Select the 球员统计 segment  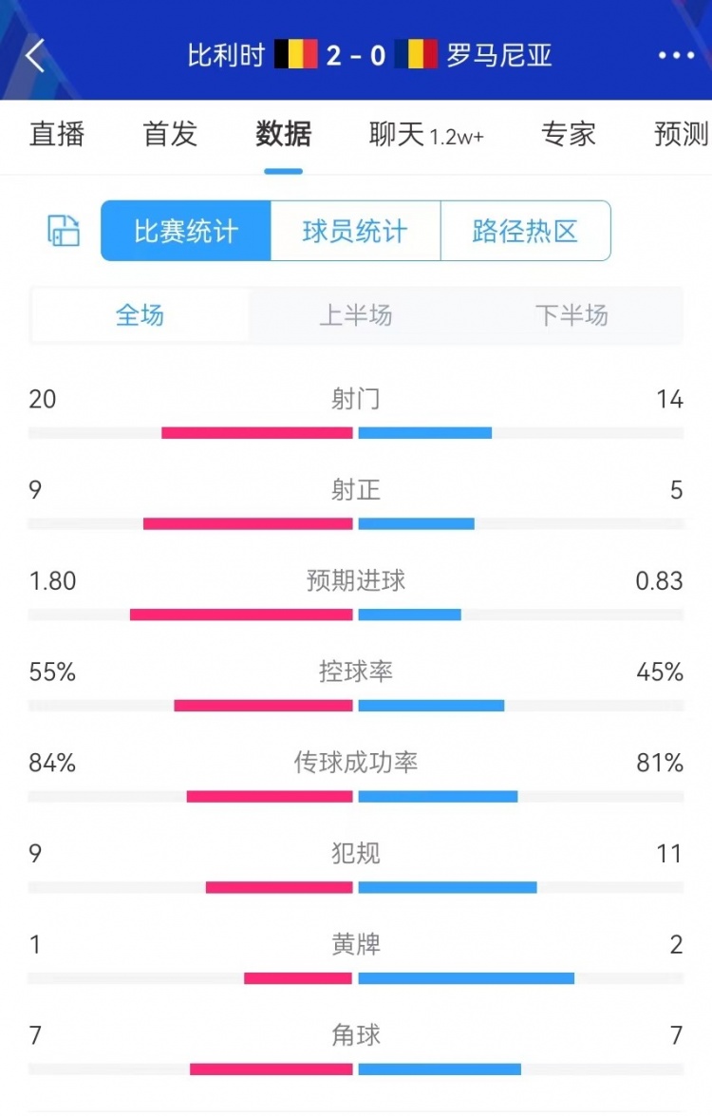click(356, 231)
